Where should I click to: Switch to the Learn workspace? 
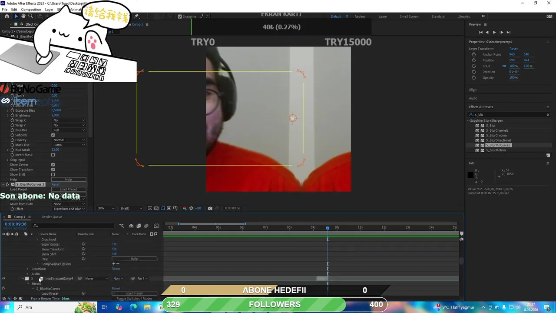coord(383,17)
